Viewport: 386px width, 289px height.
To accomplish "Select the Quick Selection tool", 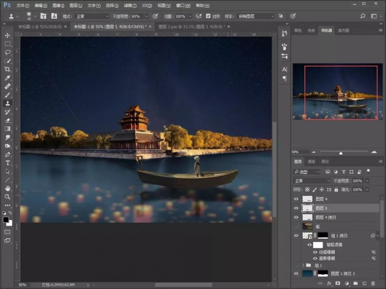I will [7, 61].
